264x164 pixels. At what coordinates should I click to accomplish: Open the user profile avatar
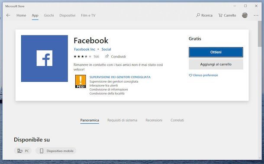tap(245, 15)
